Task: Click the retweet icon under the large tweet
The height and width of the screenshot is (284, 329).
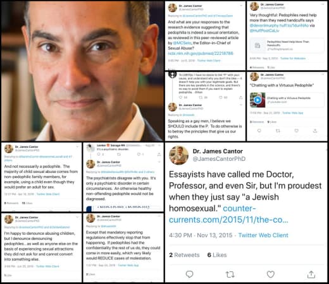Action: (230, 275)
